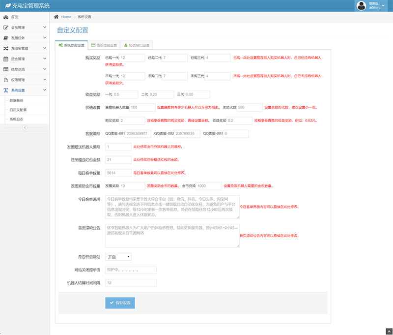Click the scroll-to-top arrow at bottom right
Image resolution: width=393 pixels, height=335 pixels.
click(389, 331)
